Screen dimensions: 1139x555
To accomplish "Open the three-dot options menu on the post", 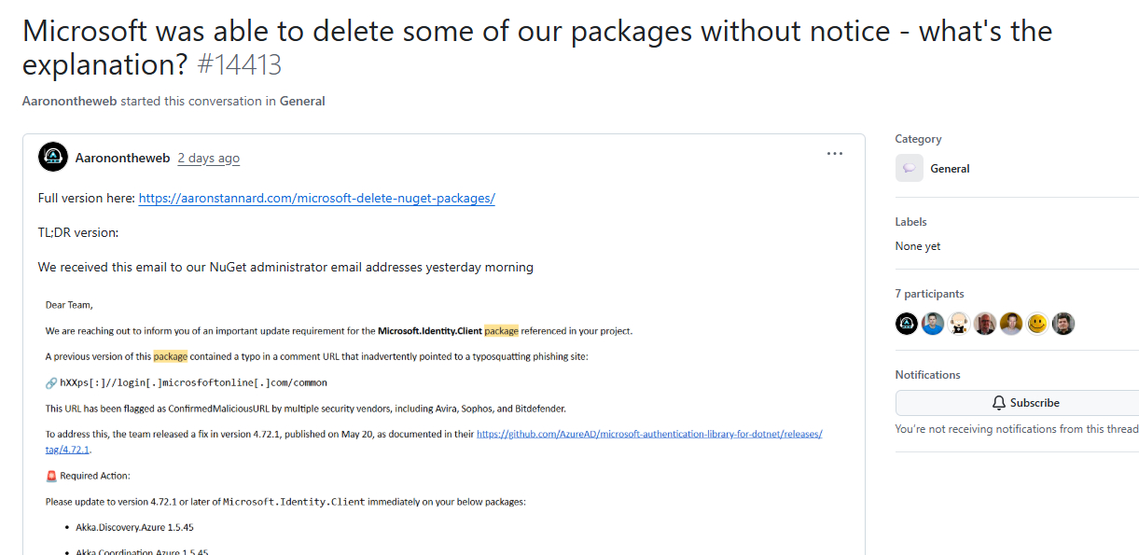I will click(834, 154).
